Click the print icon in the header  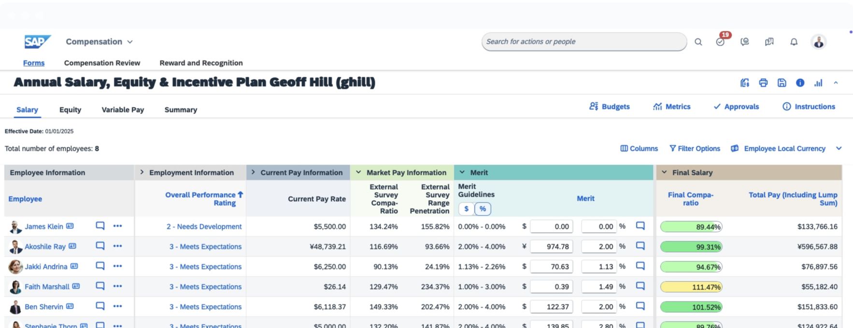763,83
